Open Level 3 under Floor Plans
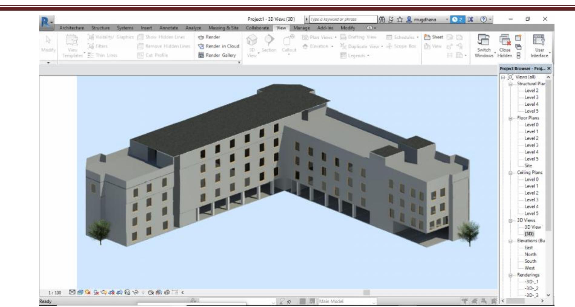The height and width of the screenshot is (307, 575). click(x=531, y=145)
